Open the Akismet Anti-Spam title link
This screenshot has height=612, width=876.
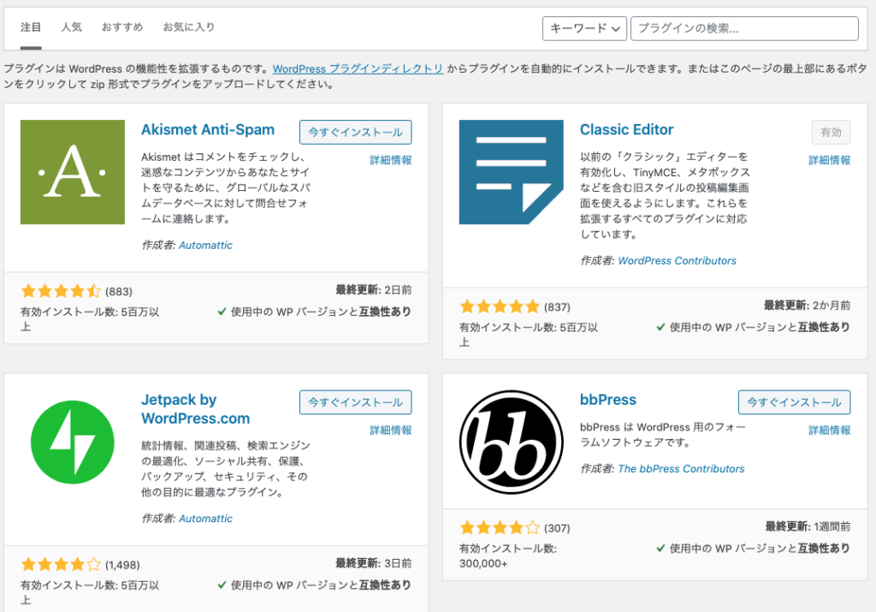click(208, 129)
